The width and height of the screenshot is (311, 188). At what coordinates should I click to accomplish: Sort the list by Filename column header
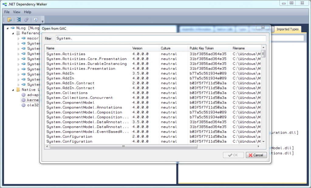click(246, 48)
